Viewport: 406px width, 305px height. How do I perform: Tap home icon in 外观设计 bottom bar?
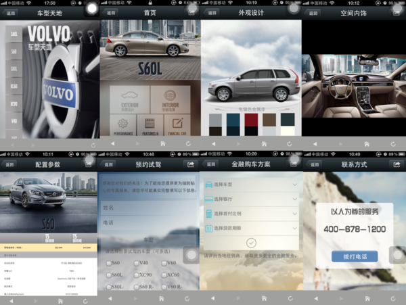click(x=264, y=144)
